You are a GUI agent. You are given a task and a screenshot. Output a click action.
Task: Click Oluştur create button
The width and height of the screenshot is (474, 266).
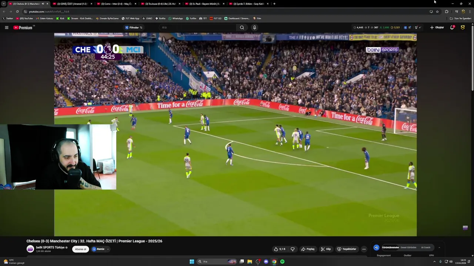tap(437, 27)
